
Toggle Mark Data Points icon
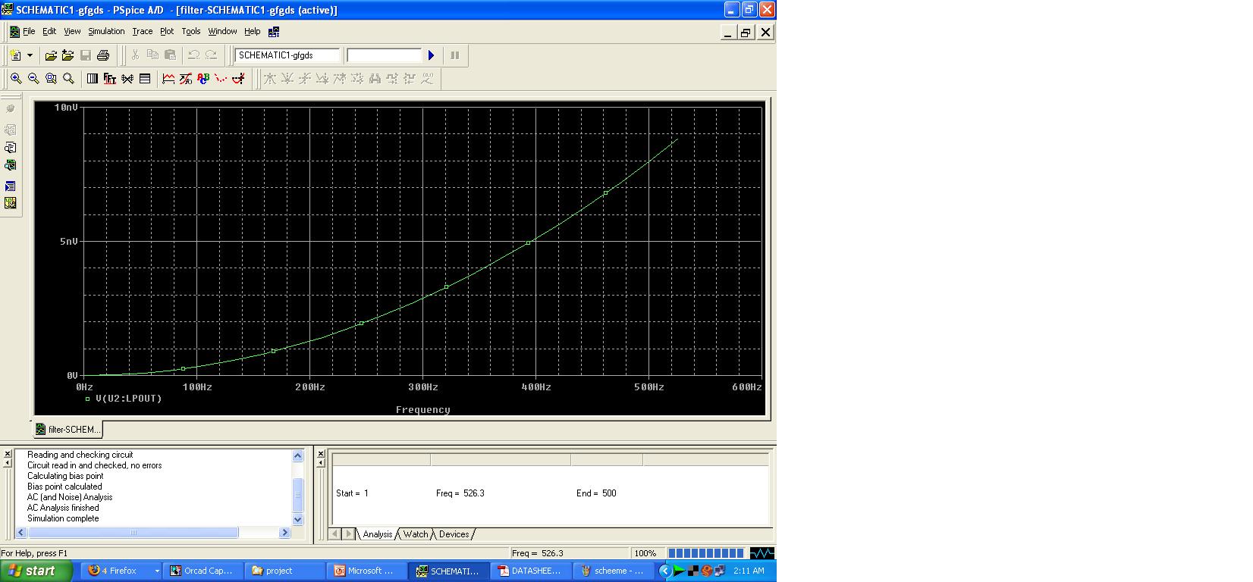tap(221, 78)
